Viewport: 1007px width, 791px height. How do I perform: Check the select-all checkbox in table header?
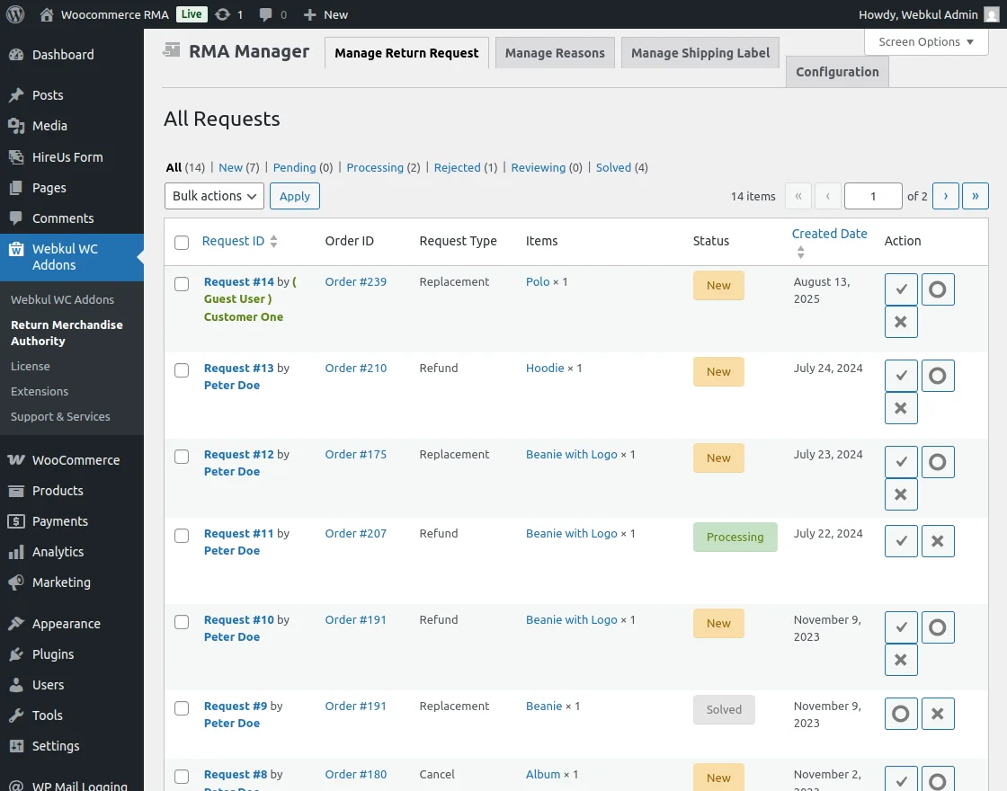182,242
